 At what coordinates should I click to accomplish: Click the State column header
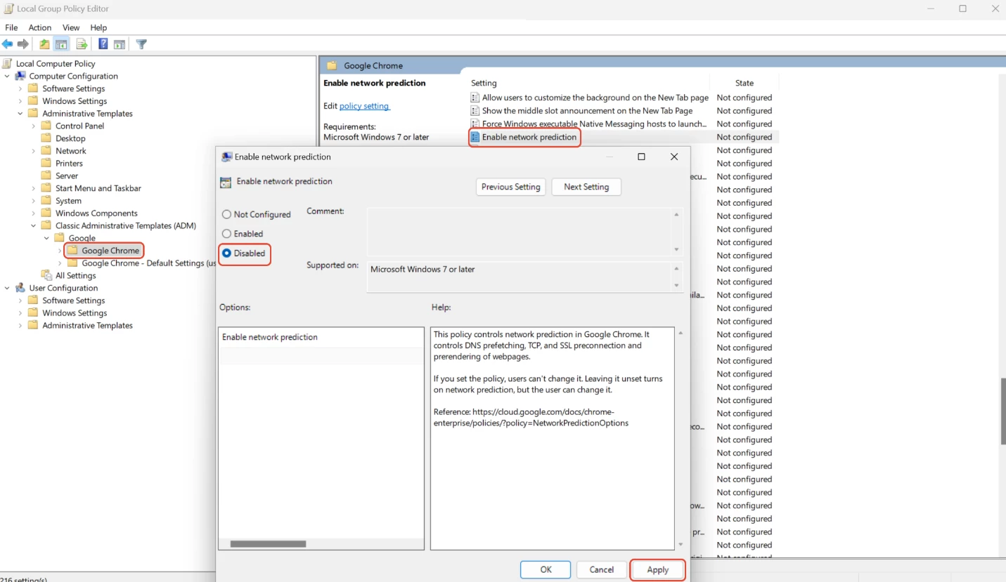(x=744, y=83)
